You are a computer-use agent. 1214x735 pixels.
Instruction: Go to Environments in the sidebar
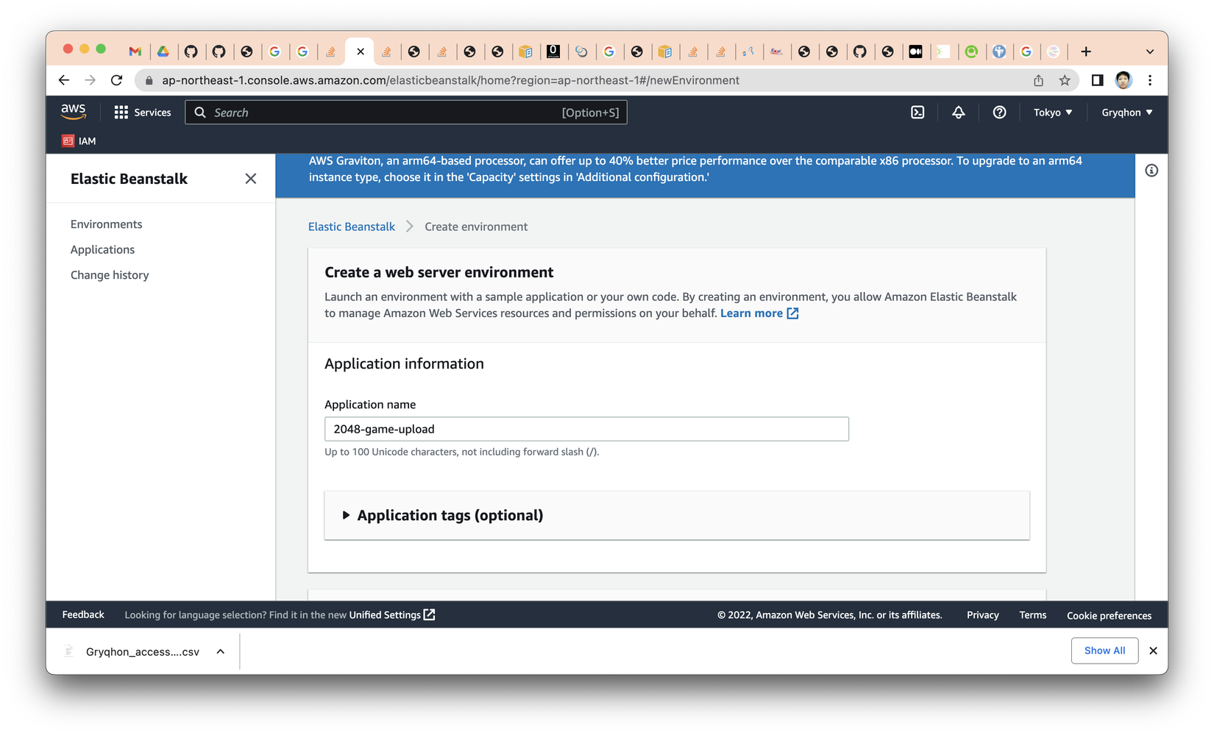[107, 224]
